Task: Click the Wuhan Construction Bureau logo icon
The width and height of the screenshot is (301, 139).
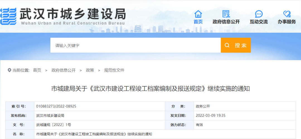Action: (8, 16)
